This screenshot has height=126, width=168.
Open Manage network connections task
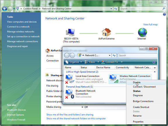[22, 41]
